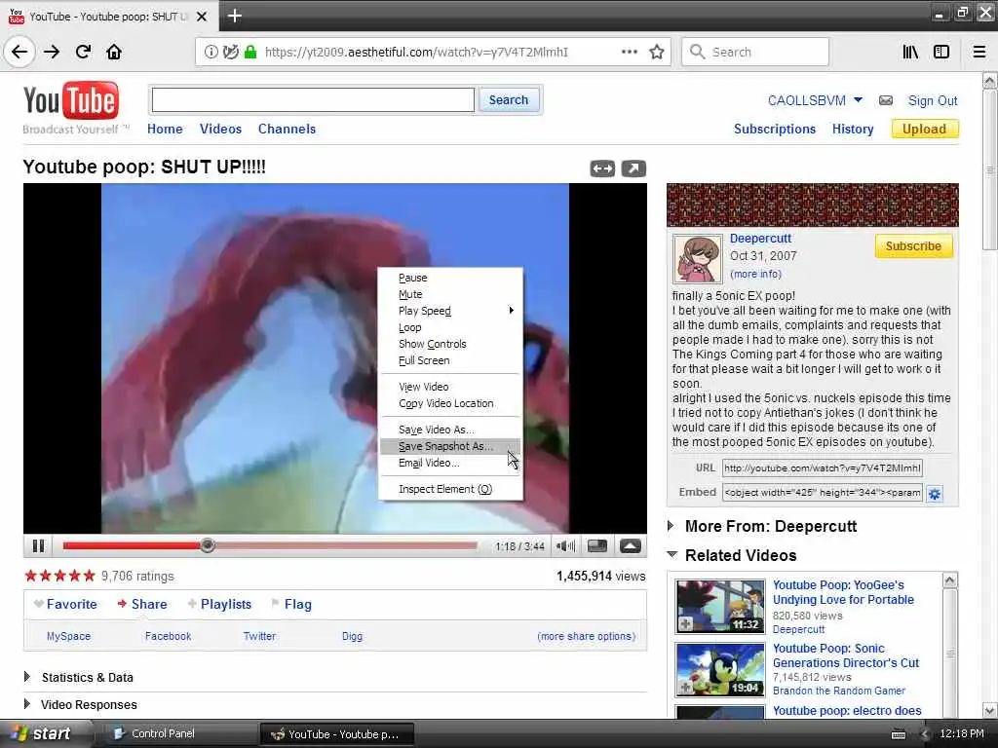
Task: Close the YouTube browser tab
Action: coord(202,17)
